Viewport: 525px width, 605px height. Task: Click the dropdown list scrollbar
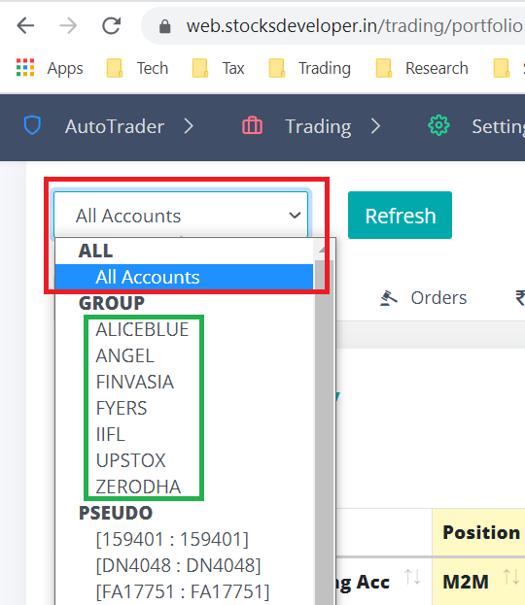point(324,432)
